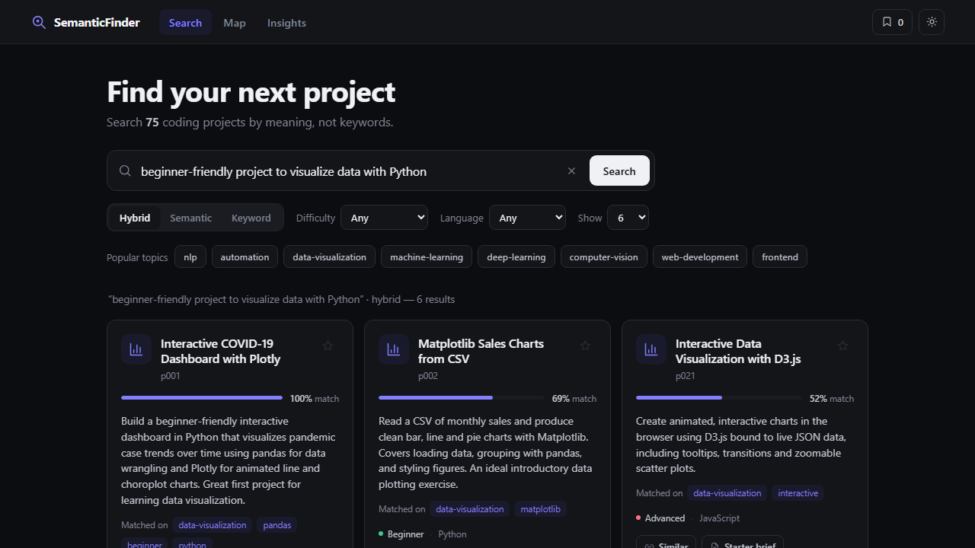Image resolution: width=975 pixels, height=548 pixels.
Task: Click the SemanticFinder brand name
Action: point(97,23)
